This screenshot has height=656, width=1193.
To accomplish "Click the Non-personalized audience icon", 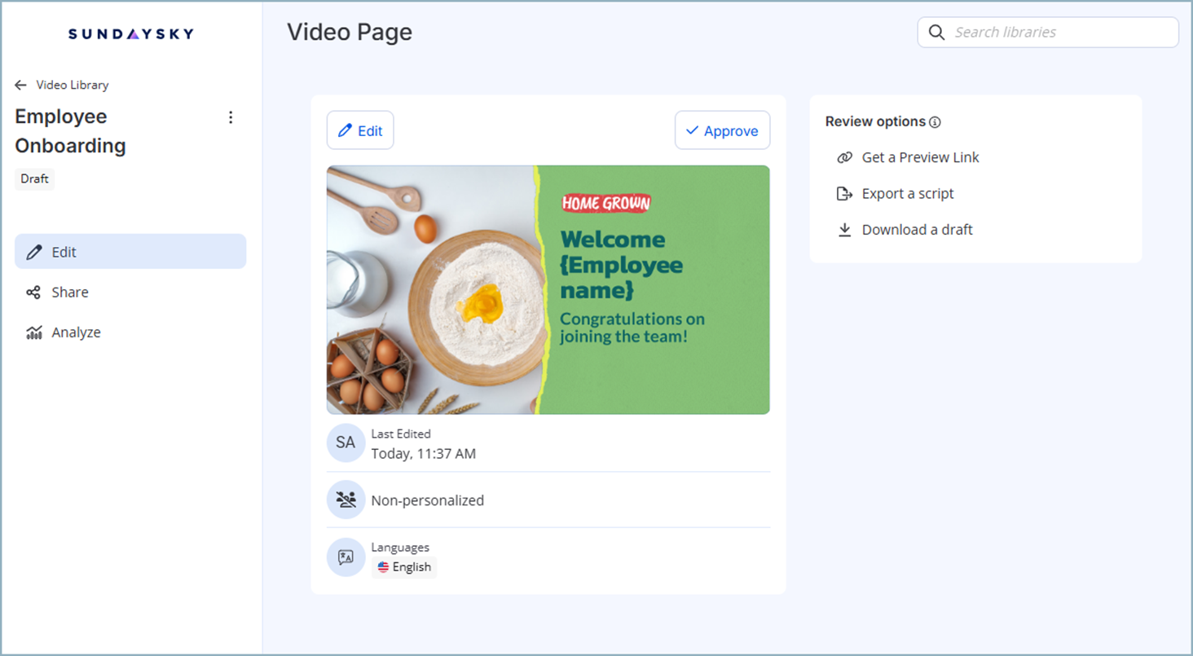I will coord(346,499).
